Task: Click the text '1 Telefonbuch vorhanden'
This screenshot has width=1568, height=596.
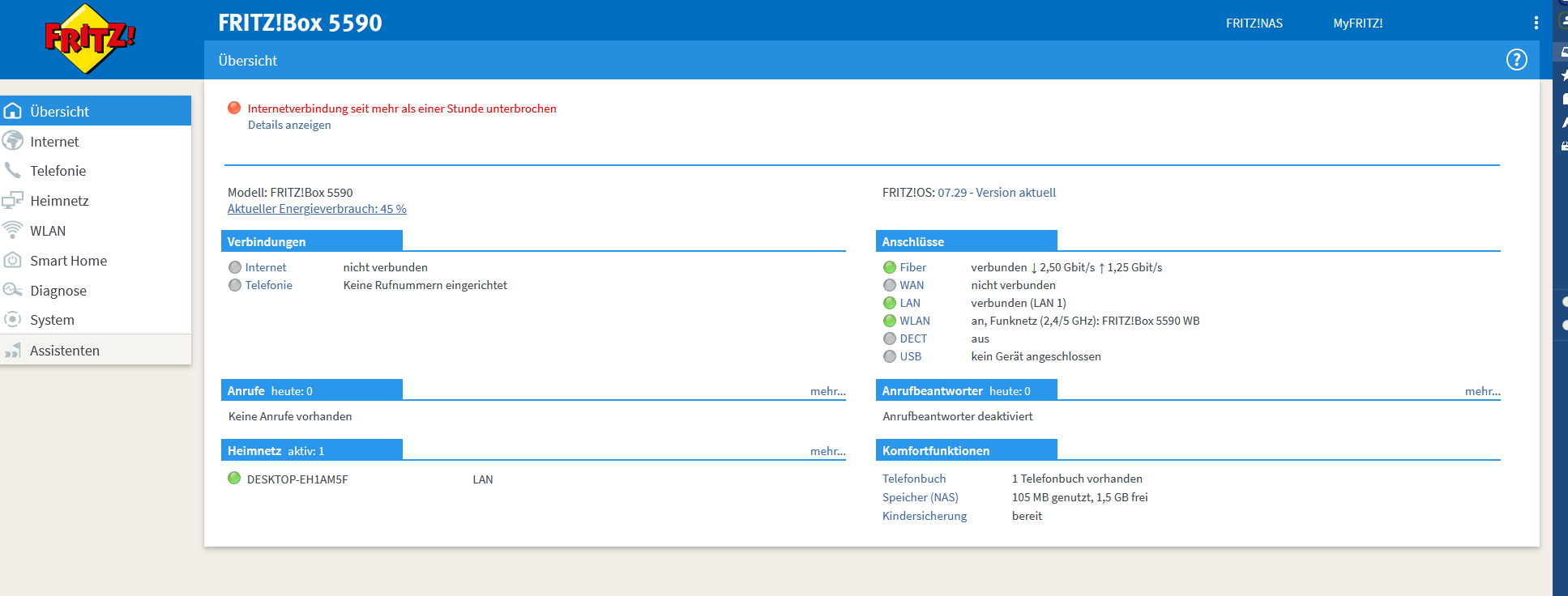Action: 1078,479
